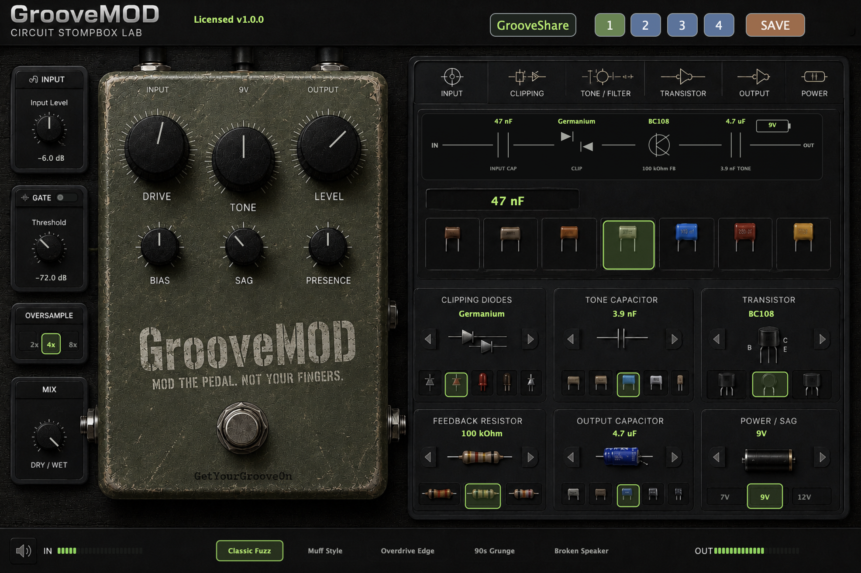Go to next tone capacitor value
The image size is (861, 573).
pos(674,339)
